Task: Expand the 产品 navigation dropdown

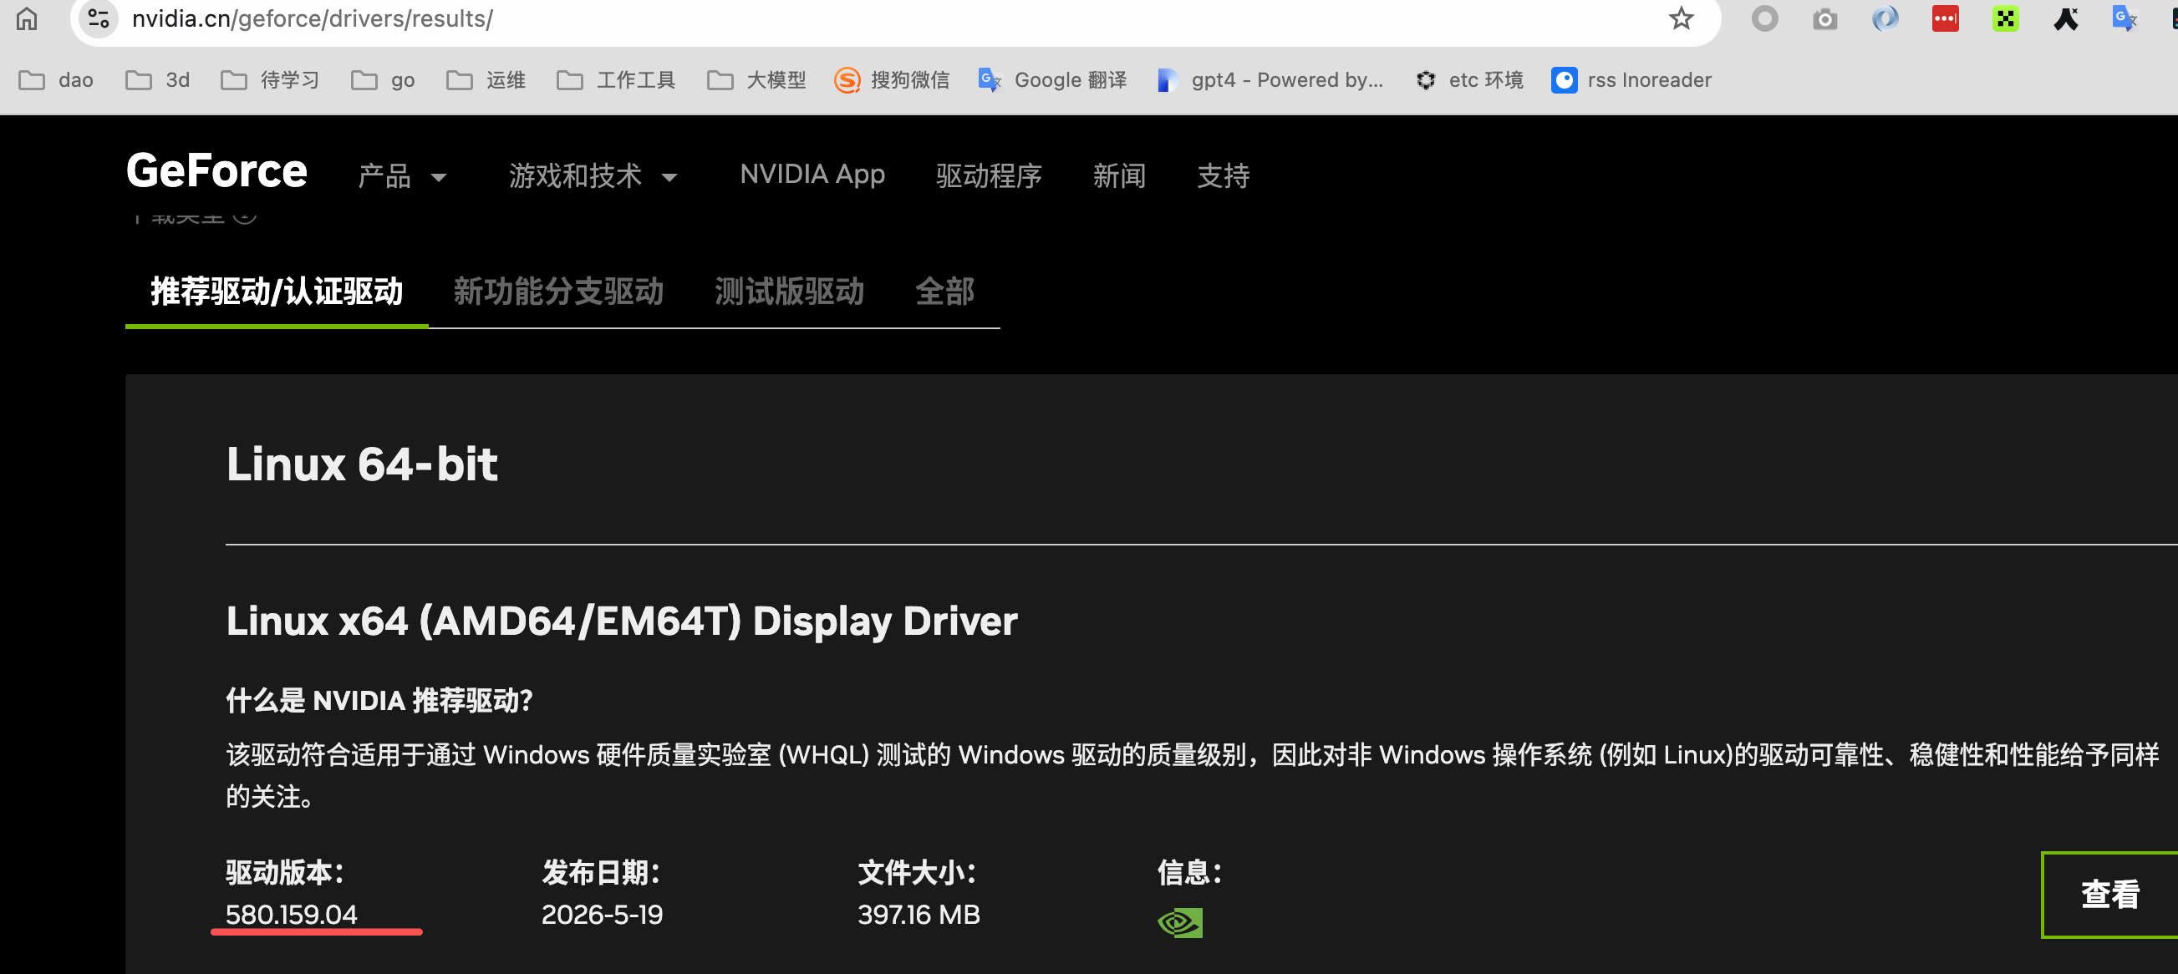Action: click(x=403, y=175)
